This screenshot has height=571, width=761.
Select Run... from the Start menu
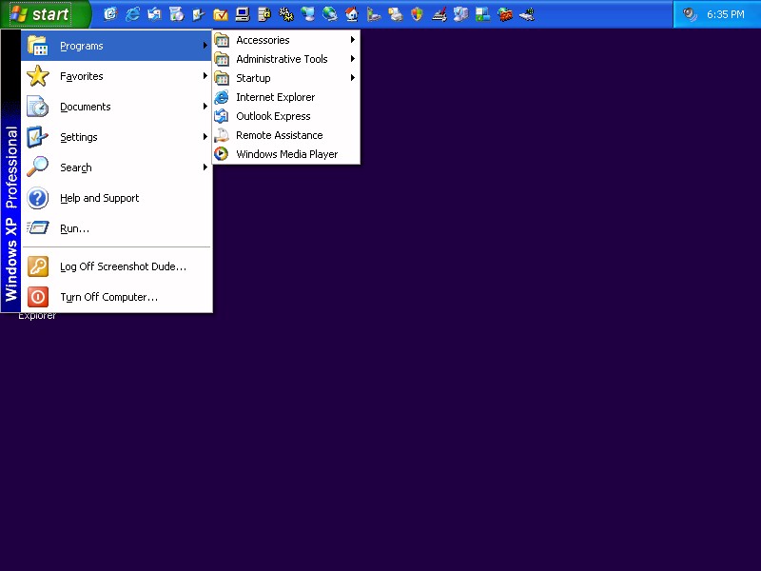[74, 228]
